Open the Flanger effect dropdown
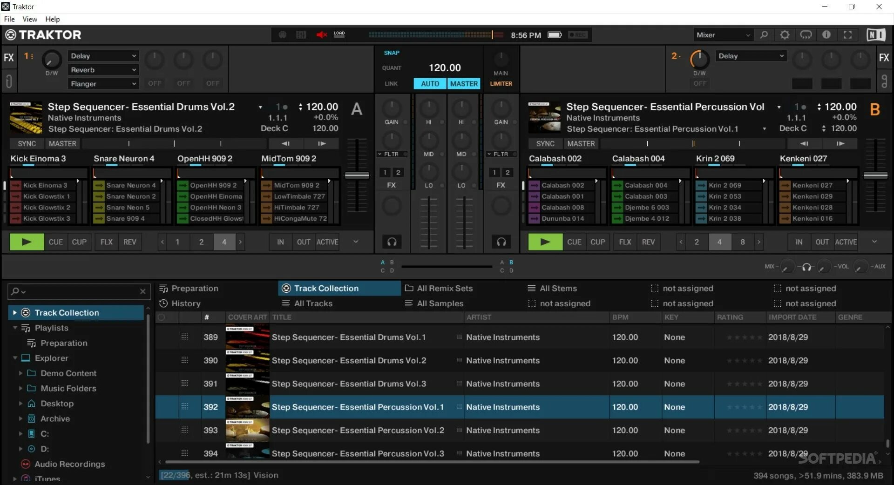This screenshot has height=485, width=894. coord(103,84)
